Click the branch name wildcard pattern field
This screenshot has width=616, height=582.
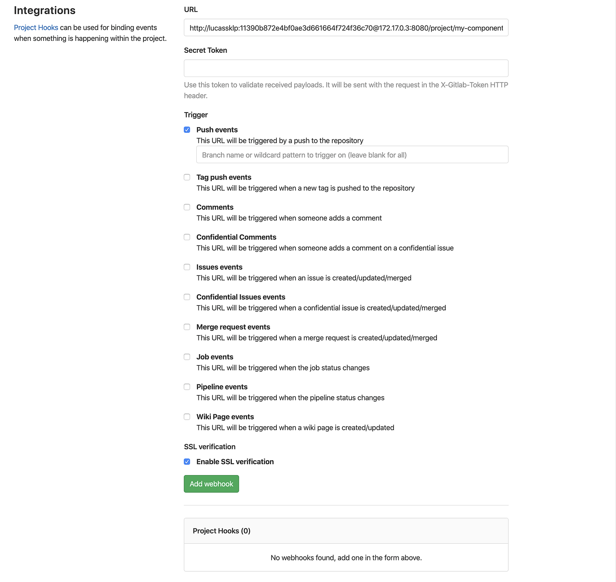point(352,154)
